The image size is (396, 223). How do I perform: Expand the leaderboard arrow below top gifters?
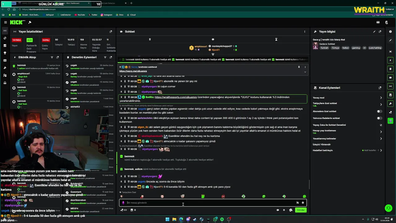coord(213,54)
